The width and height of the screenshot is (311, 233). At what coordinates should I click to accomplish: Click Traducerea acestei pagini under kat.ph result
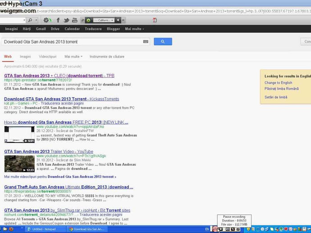pos(62,103)
